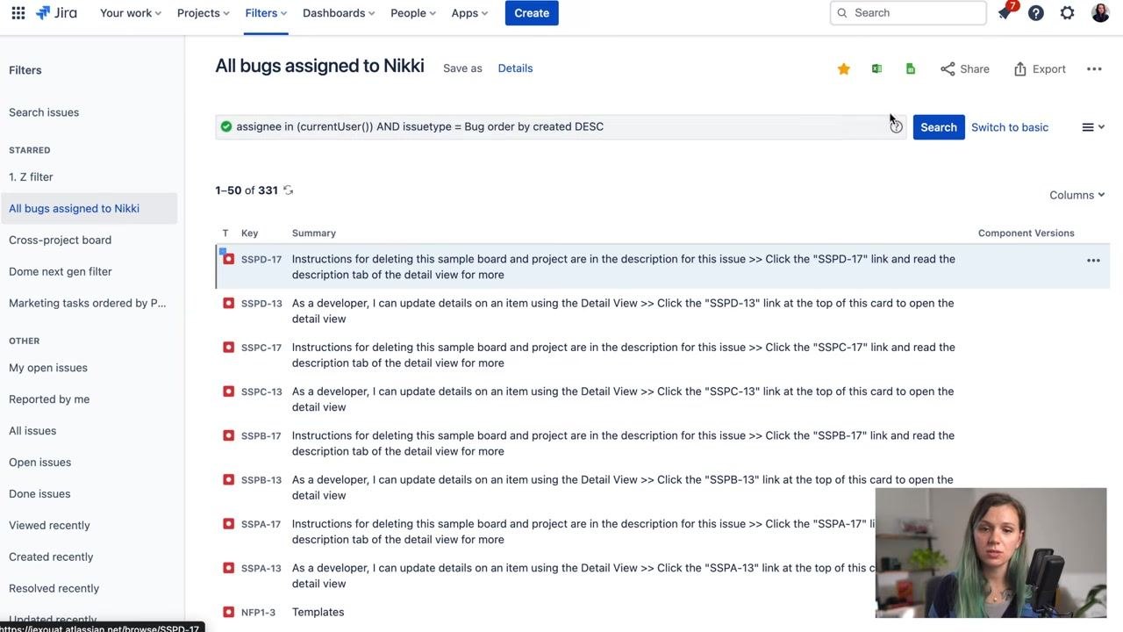Select Reported by me
1123x632 pixels.
49,399
